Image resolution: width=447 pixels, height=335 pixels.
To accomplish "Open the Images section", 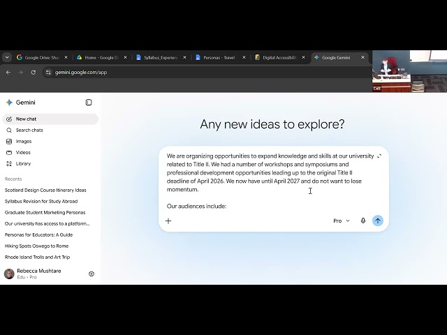I will point(50,141).
